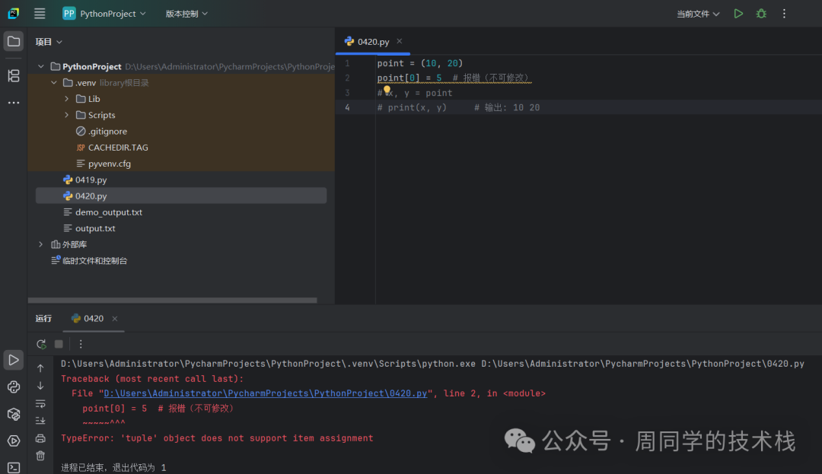Start debugging with the bug icon

pyautogui.click(x=760, y=14)
